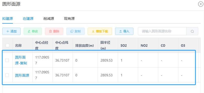Click the magnifier search icon
Screen dimensions: 204x93
tap(192, 31)
